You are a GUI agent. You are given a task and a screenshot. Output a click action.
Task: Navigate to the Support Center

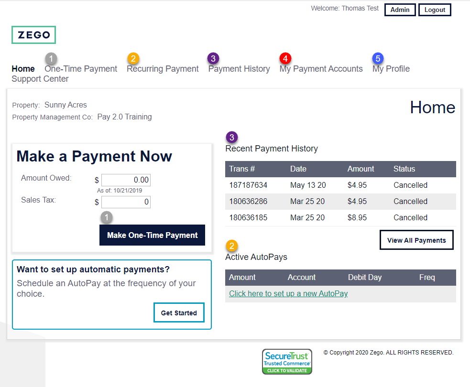[x=40, y=79]
